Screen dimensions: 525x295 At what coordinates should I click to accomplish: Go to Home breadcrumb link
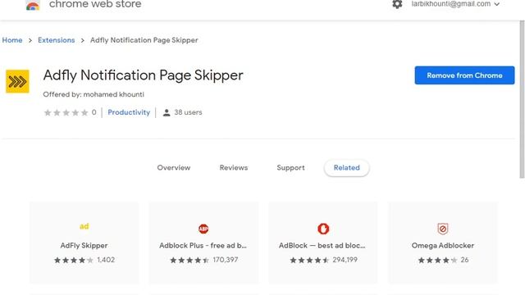[x=12, y=40]
